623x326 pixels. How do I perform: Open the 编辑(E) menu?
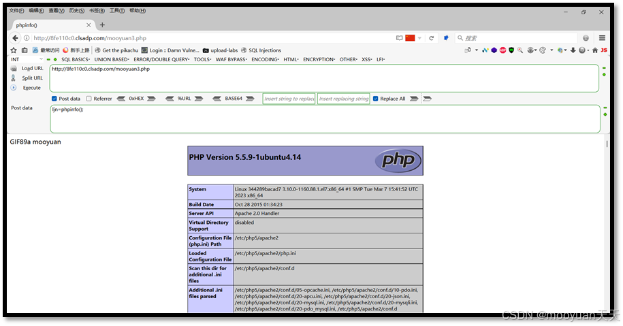37,11
